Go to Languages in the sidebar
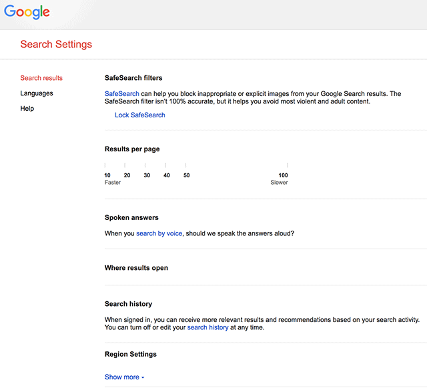 point(37,93)
